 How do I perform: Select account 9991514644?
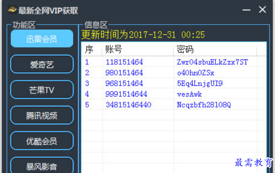pyautogui.click(x=126, y=94)
